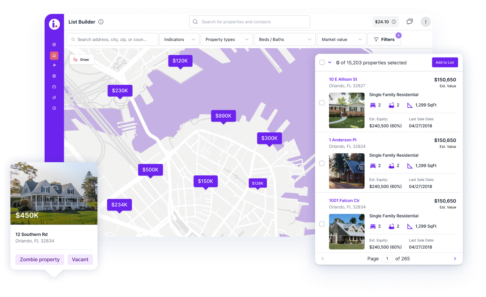
Task: Go to next page of results
Action: [x=455, y=259]
